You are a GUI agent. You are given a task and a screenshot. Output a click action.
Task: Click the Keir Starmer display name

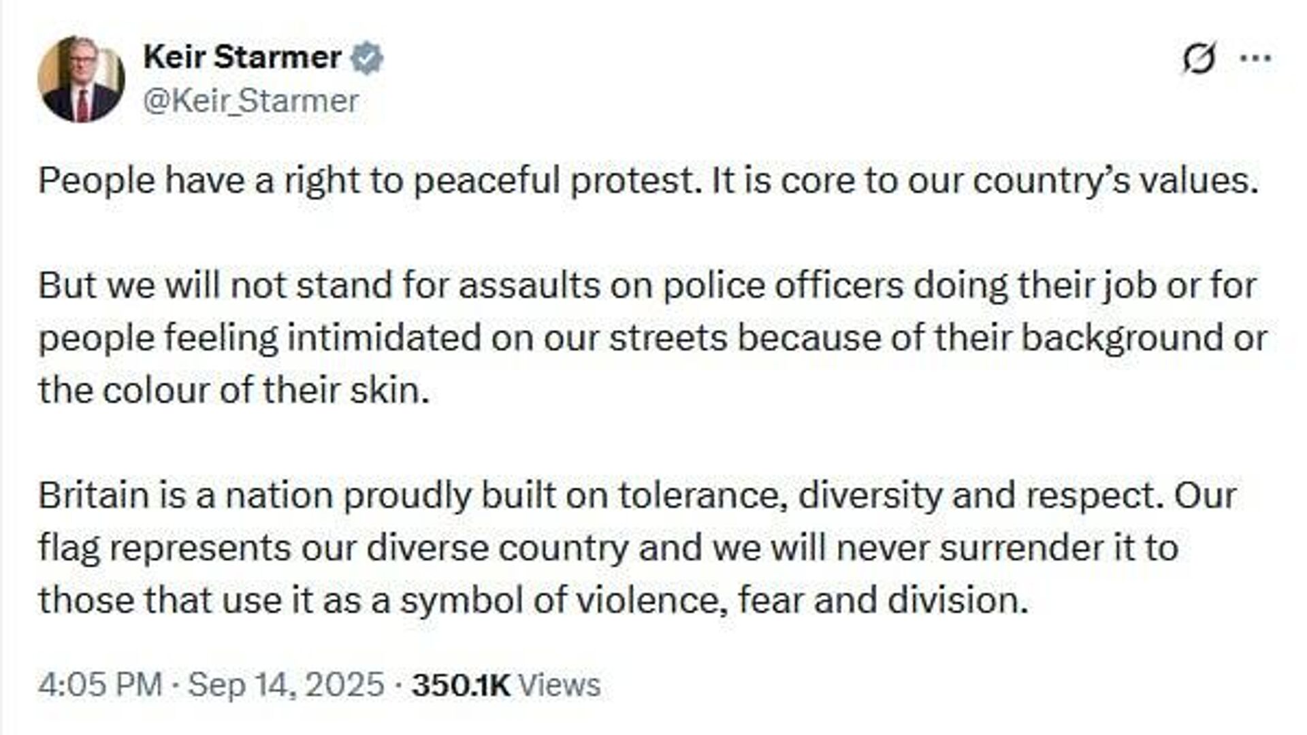tap(242, 57)
